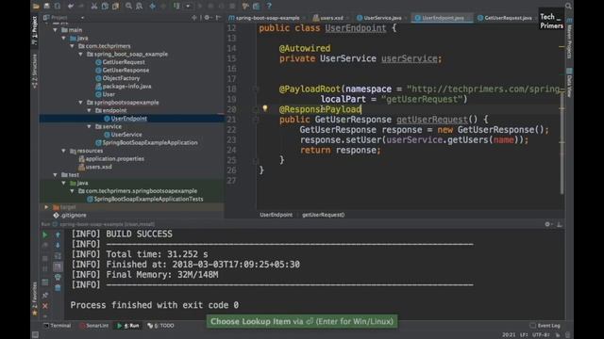Collapse the main folder
The width and height of the screenshot is (604, 339).
pos(56,30)
